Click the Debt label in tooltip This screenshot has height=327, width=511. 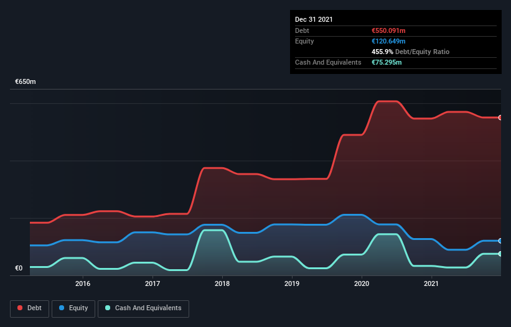pos(302,30)
